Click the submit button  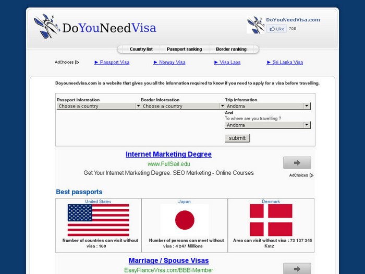point(237,138)
